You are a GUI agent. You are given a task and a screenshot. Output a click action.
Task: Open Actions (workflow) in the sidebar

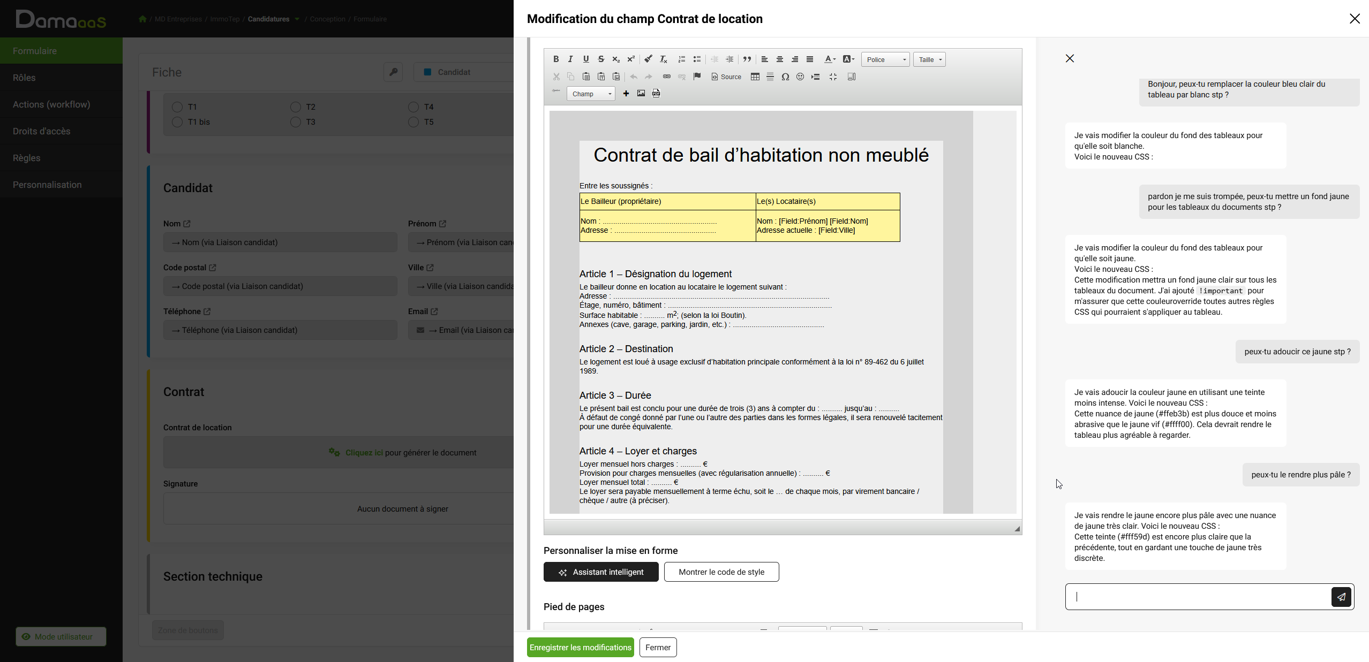click(x=51, y=104)
